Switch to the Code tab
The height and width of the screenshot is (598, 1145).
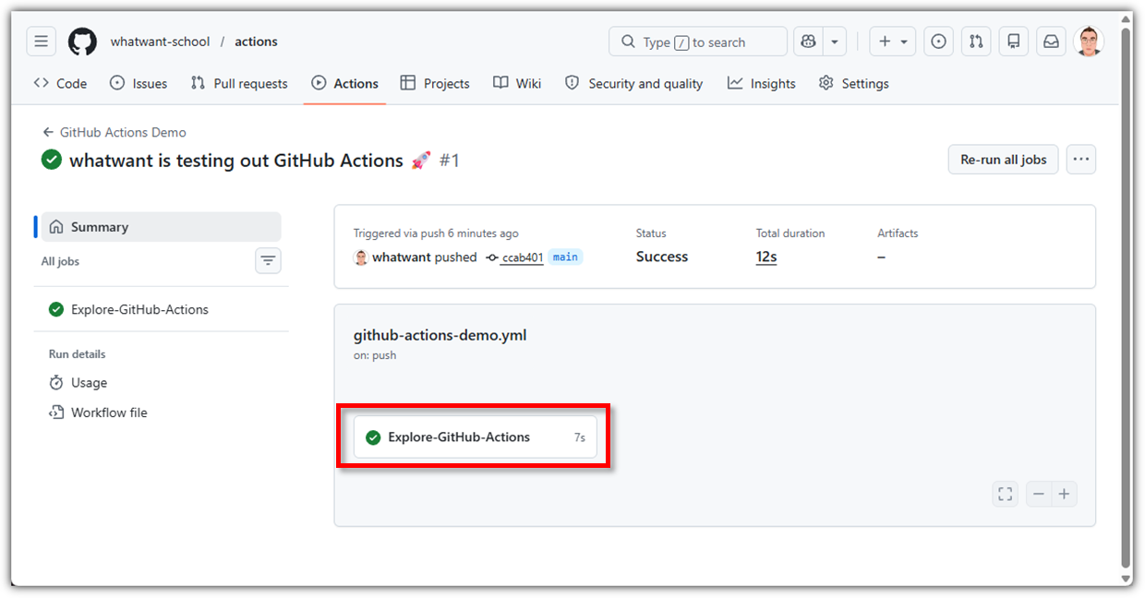click(x=60, y=83)
